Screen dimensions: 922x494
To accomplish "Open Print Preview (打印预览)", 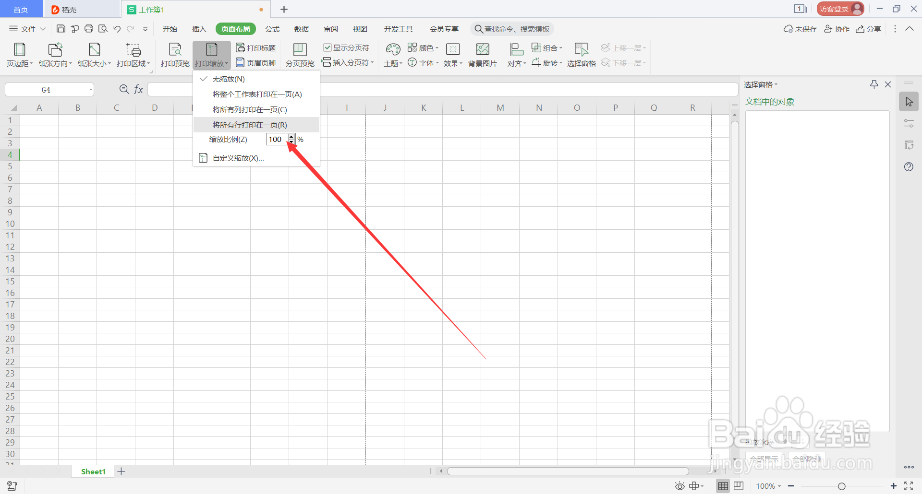I will (x=175, y=55).
